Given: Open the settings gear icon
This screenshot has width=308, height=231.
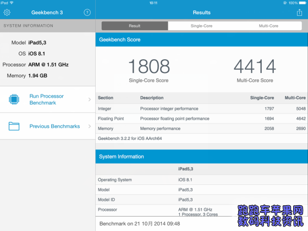Looking at the screenshot, I should 7,12.
